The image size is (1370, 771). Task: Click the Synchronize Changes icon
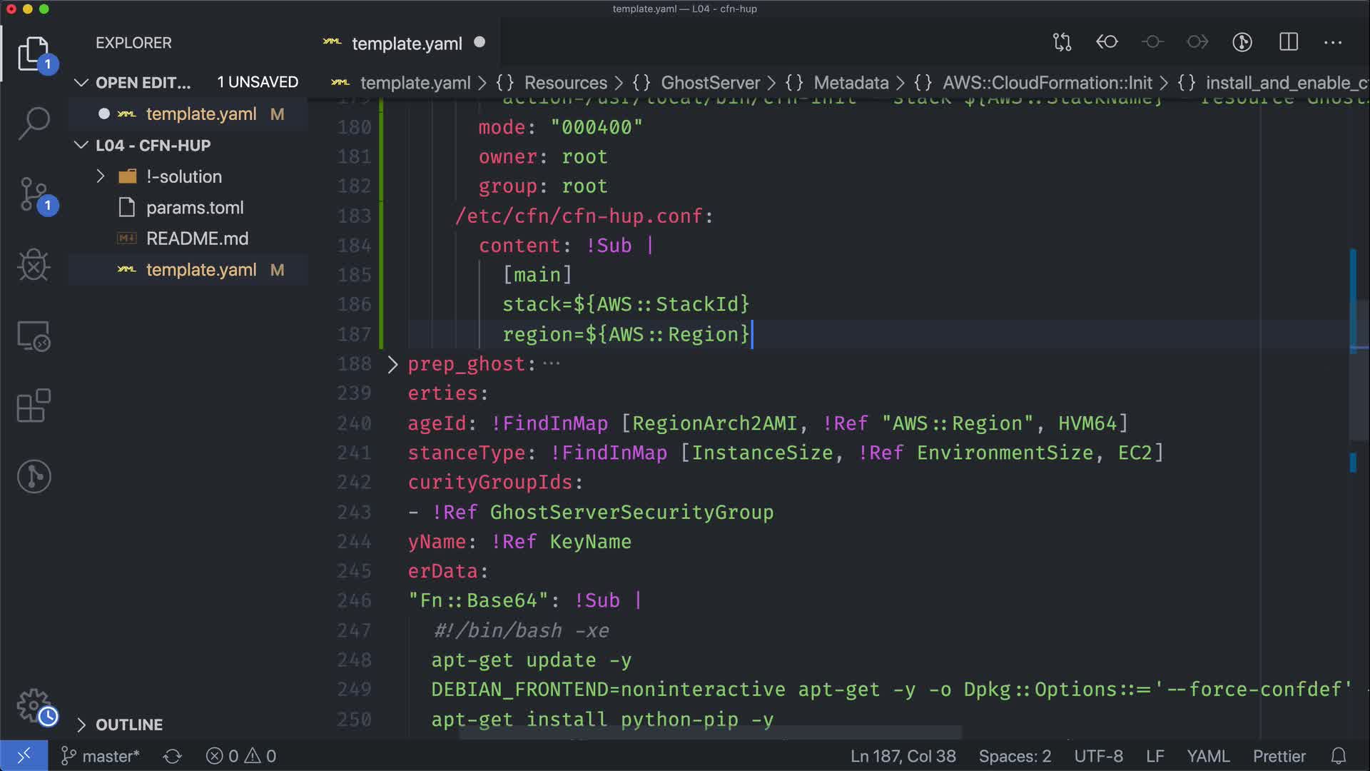point(172,756)
